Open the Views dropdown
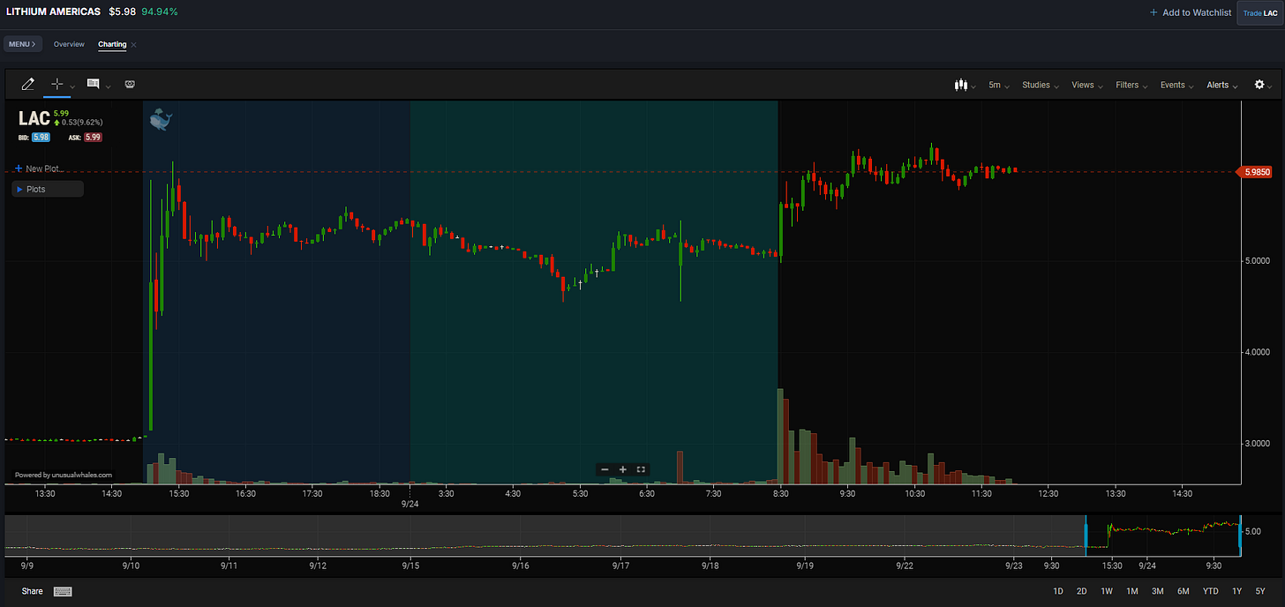This screenshot has width=1285, height=607. (x=1086, y=85)
